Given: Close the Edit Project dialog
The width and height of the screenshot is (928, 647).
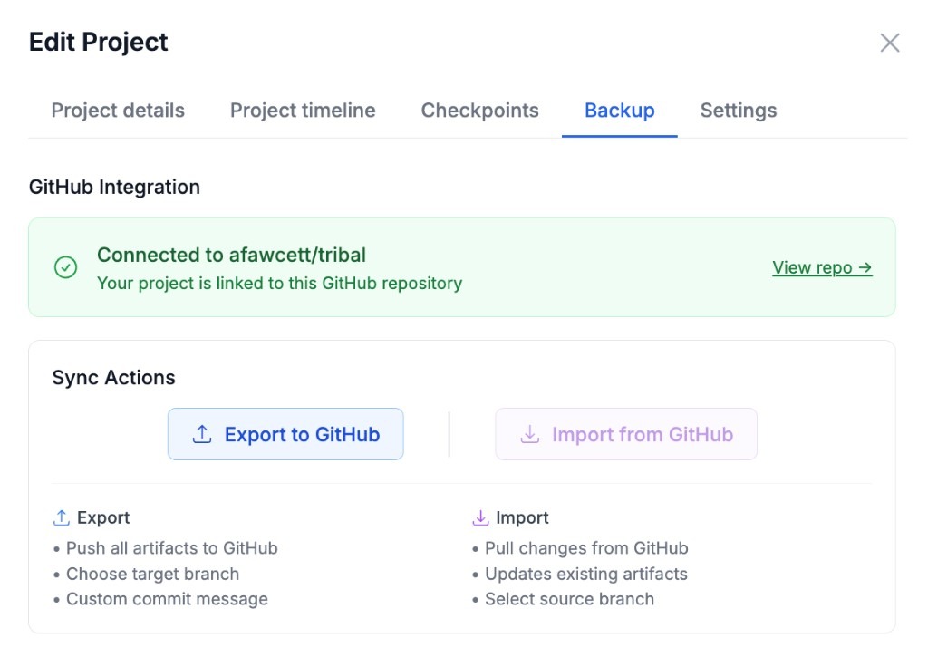Looking at the screenshot, I should tap(890, 43).
